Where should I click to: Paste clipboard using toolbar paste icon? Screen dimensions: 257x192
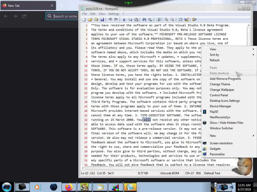[136, 19]
